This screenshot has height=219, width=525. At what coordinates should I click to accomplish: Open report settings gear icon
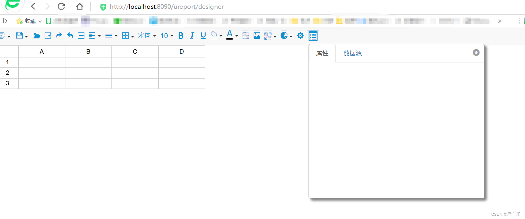[300, 35]
